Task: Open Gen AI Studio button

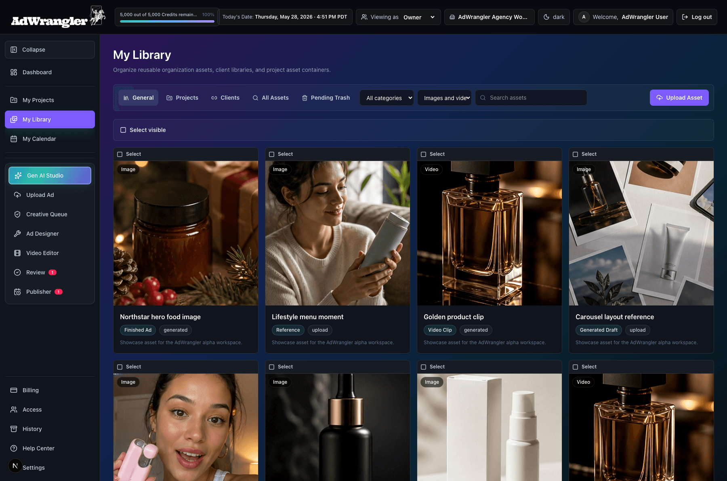Action: 50,176
